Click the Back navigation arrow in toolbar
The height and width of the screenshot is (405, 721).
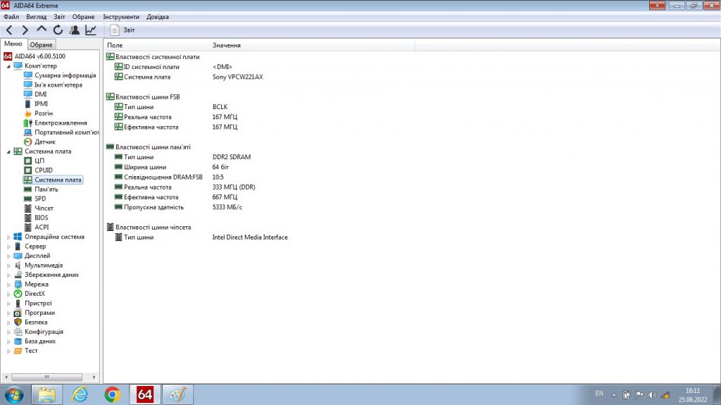9,30
